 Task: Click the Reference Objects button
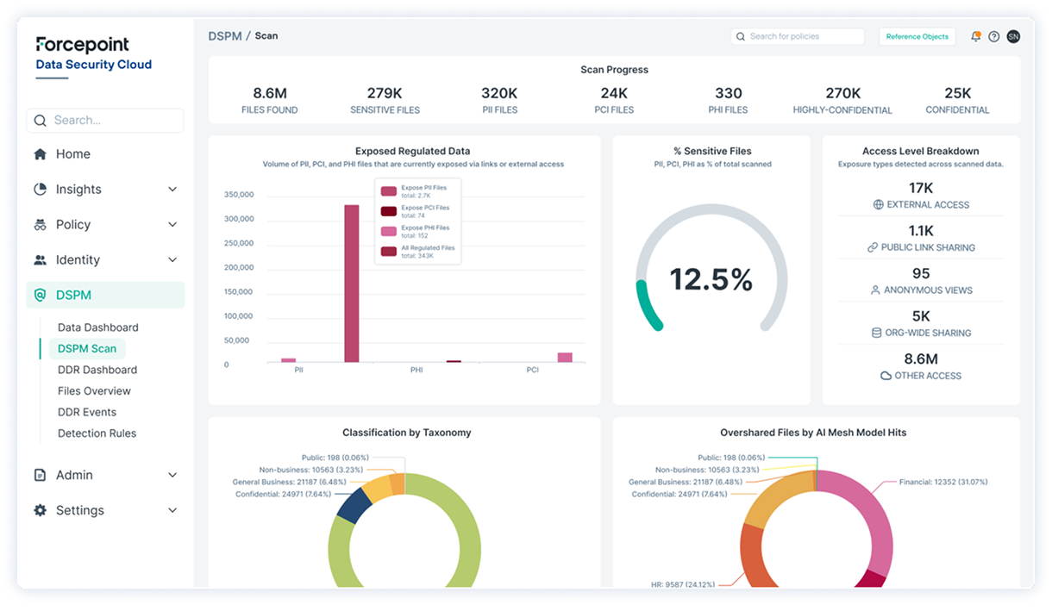click(917, 36)
